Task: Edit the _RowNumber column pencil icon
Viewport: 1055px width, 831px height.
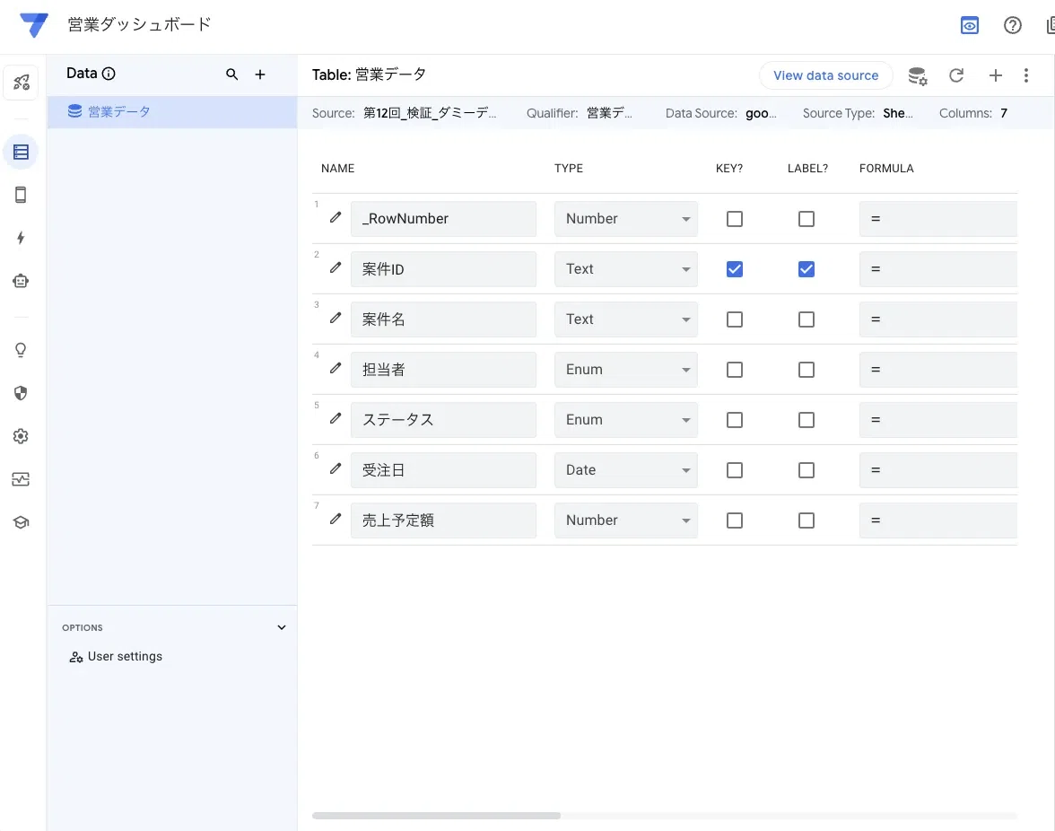Action: click(336, 217)
